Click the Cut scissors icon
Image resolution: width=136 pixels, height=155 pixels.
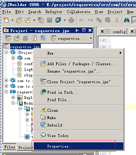tap(117, 20)
